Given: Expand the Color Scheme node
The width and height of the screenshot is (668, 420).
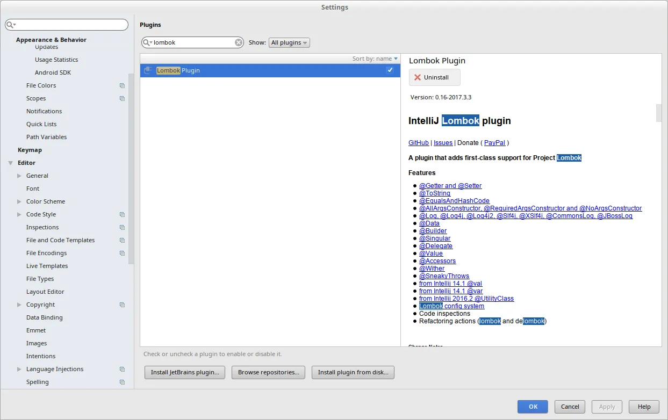Looking at the screenshot, I should pyautogui.click(x=19, y=201).
